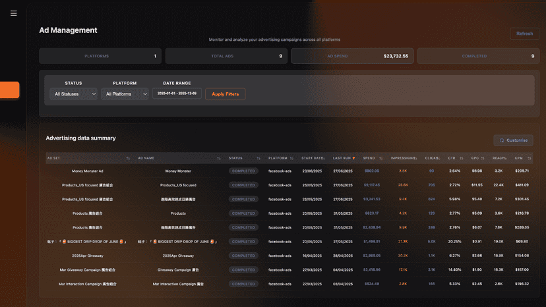
Task: Click CTR value 5.98%
Action: (454, 199)
